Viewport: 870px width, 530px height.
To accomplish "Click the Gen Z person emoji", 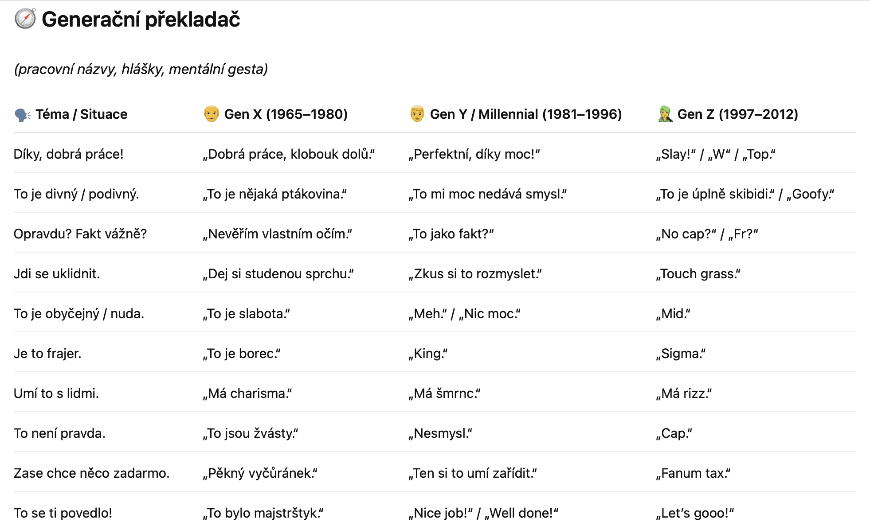I will point(665,114).
